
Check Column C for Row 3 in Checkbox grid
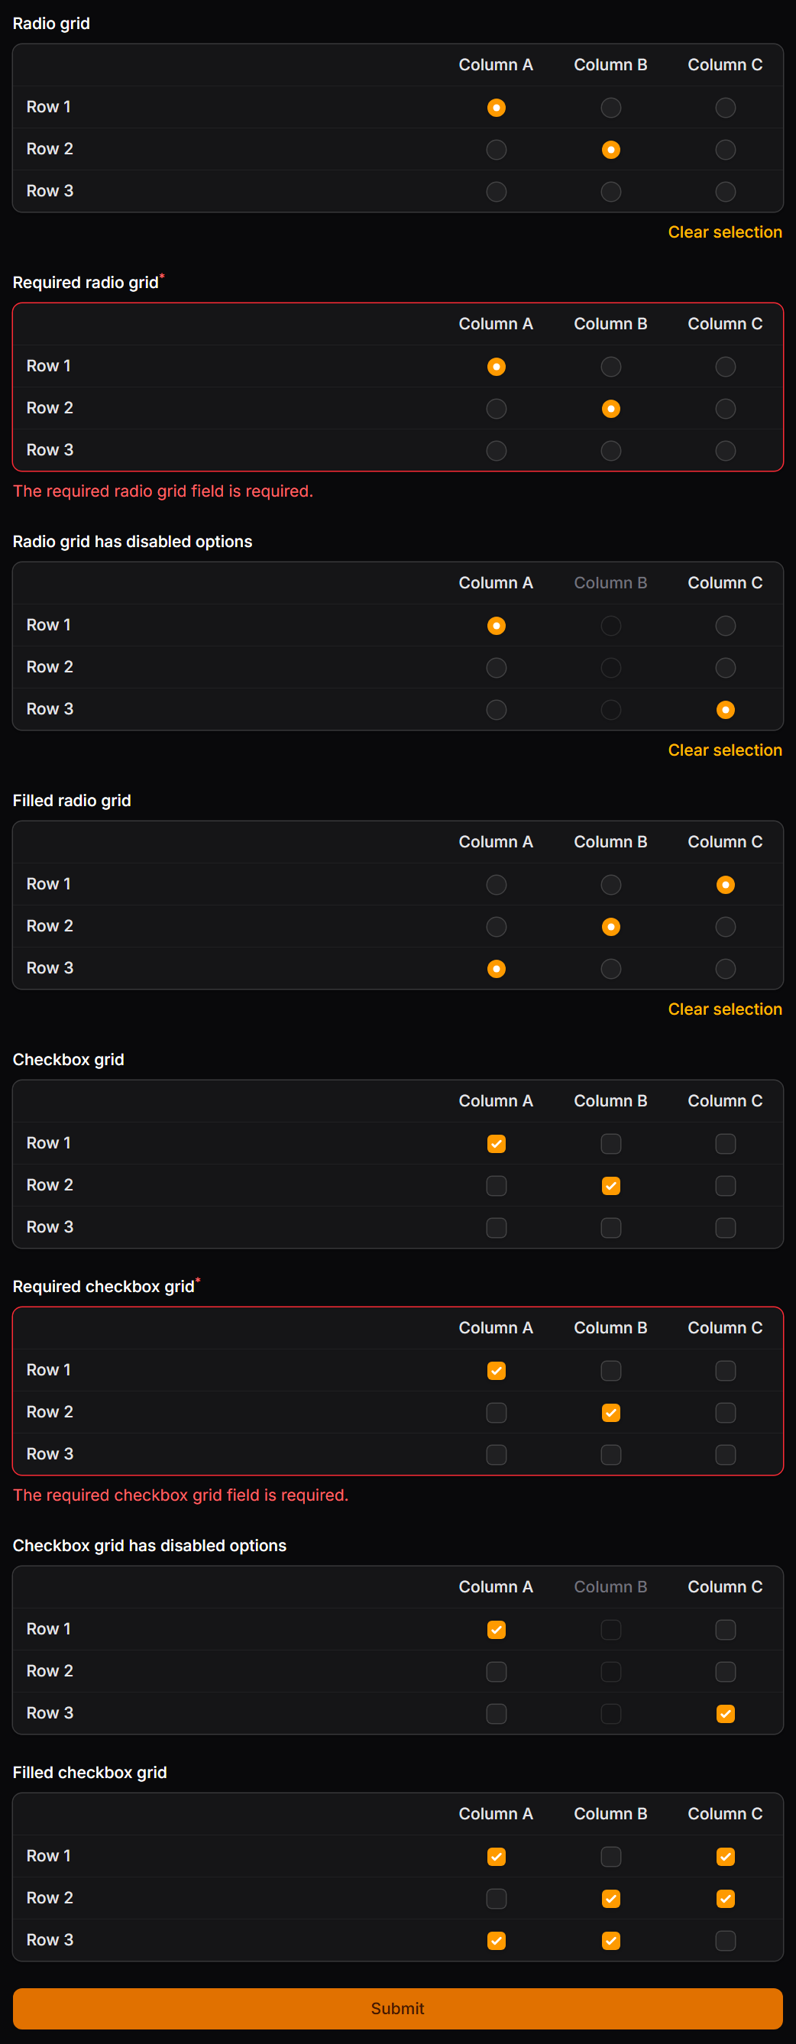[x=725, y=1226]
